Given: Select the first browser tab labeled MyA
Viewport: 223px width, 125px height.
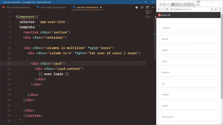Looking at the screenshot, I should click(164, 5).
